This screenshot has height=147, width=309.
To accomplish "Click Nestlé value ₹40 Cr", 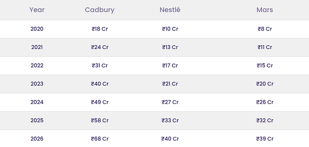I will click(x=170, y=139).
